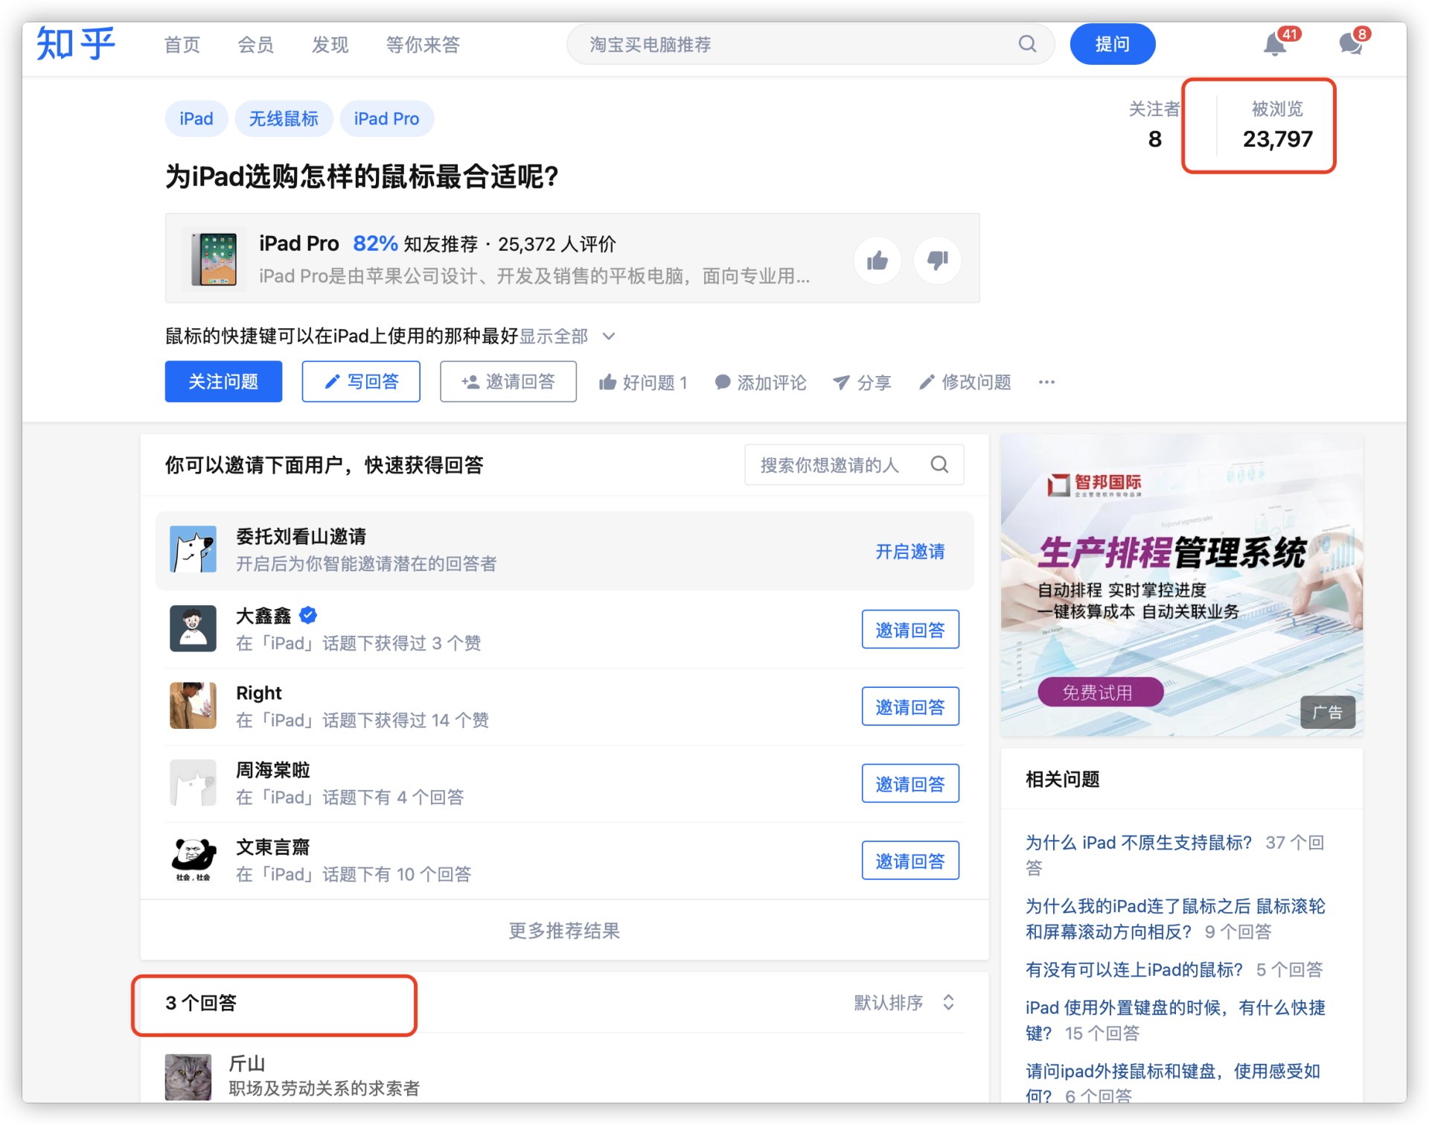Open 会员 nav item
This screenshot has width=1429, height=1125.
click(x=255, y=45)
